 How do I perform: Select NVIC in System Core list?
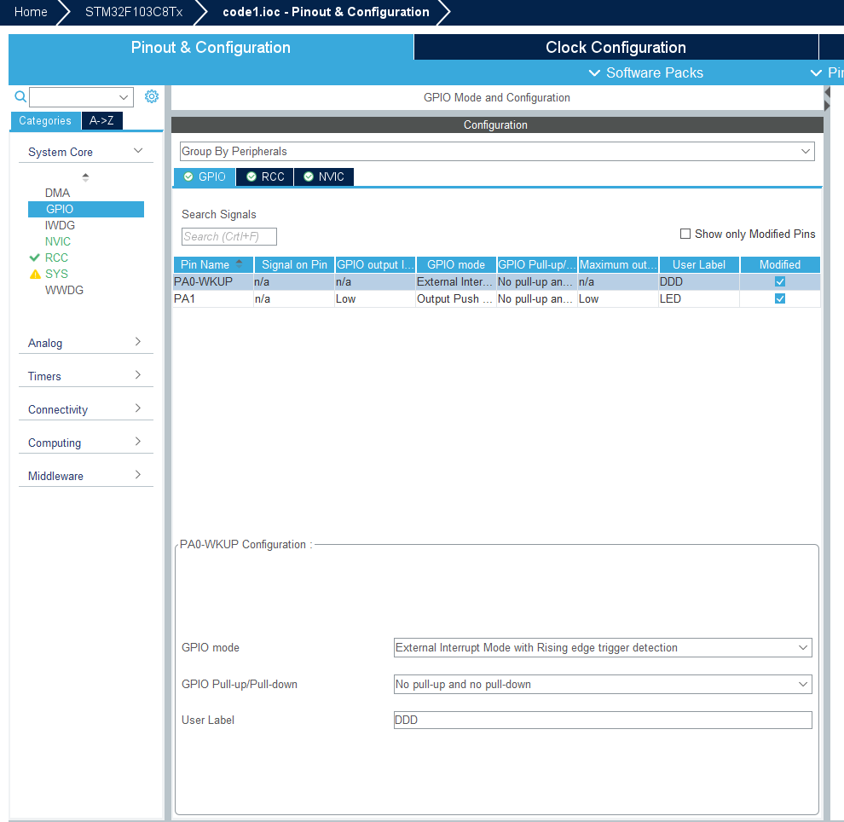[58, 241]
